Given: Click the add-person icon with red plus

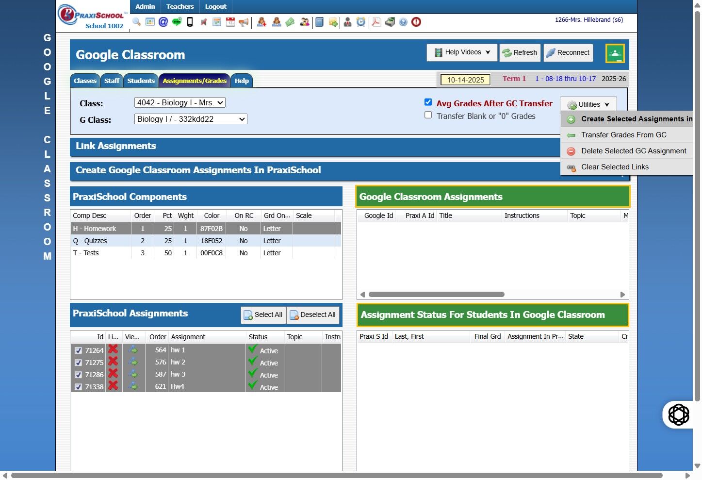Looking at the screenshot, I should point(261,22).
